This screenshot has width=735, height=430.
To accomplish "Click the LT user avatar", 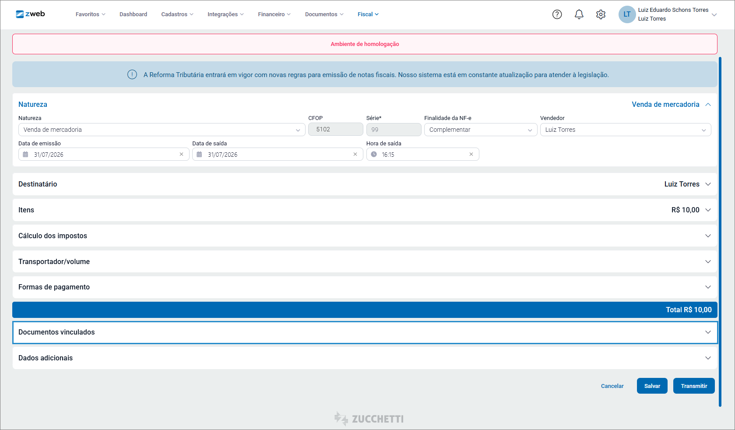I will point(627,14).
